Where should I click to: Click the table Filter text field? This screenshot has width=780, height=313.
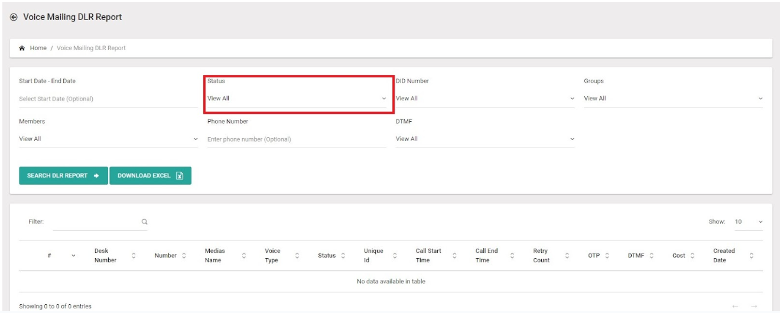[x=95, y=222]
